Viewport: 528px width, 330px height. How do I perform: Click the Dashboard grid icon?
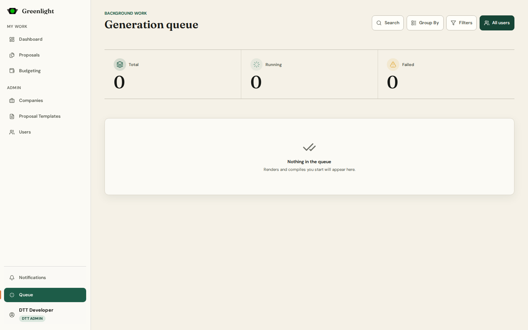coord(12,39)
